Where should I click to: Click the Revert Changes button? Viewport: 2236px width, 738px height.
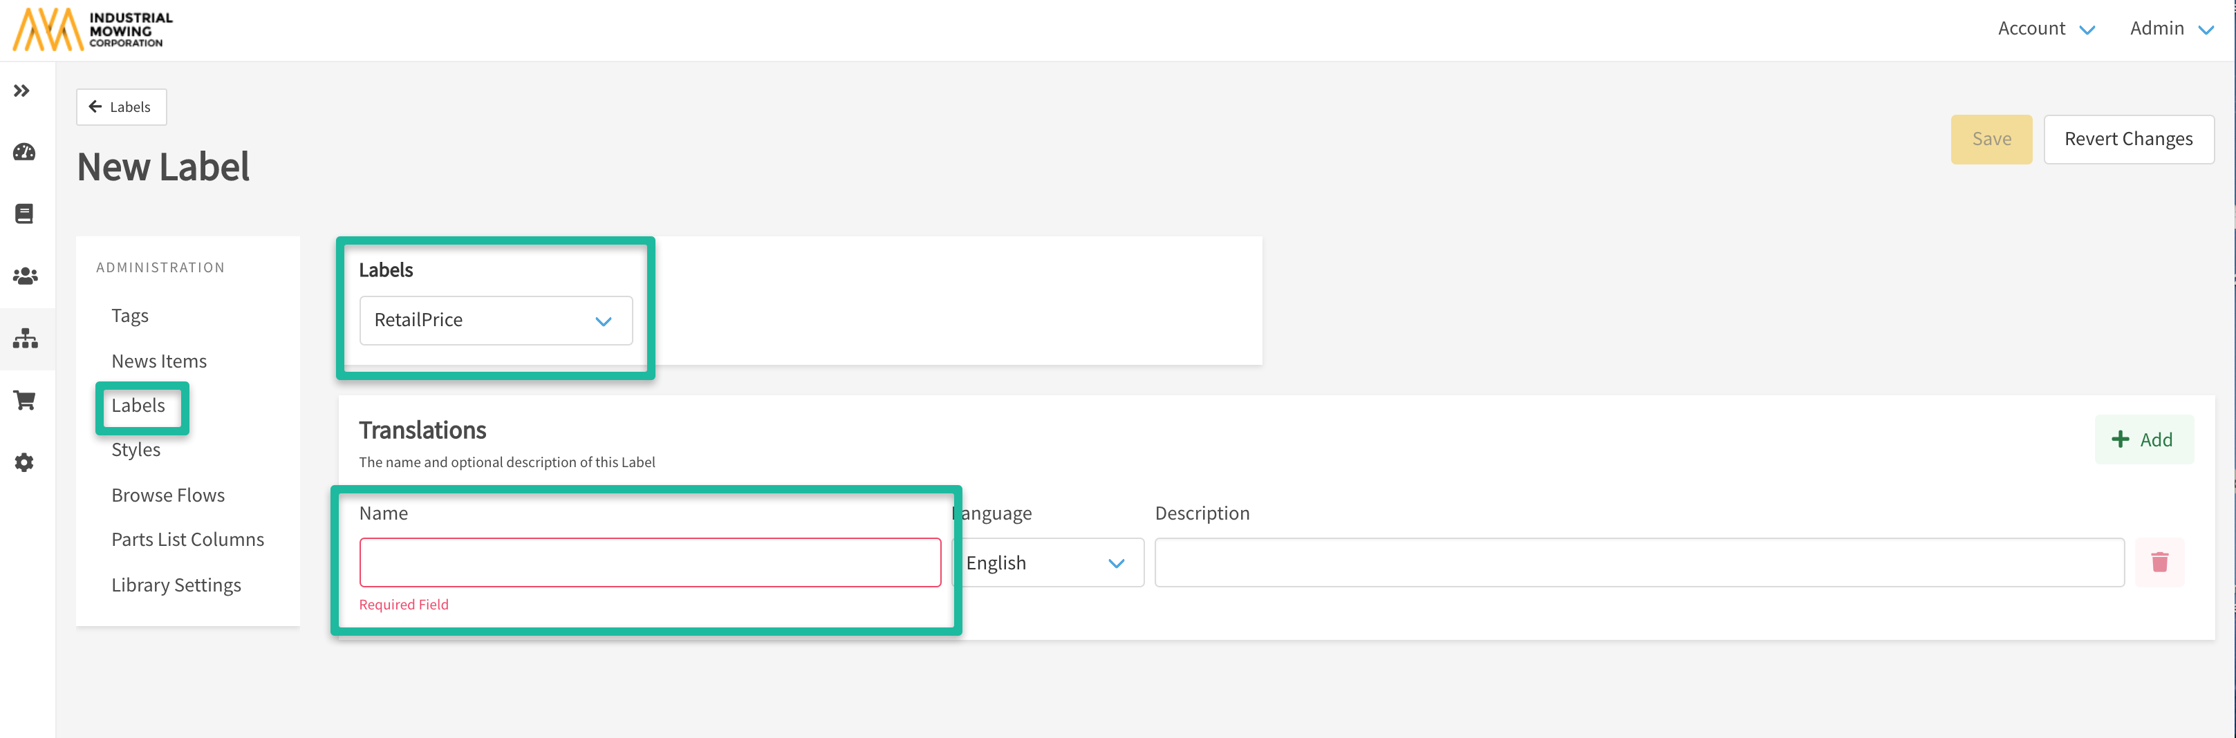pyautogui.click(x=2127, y=140)
